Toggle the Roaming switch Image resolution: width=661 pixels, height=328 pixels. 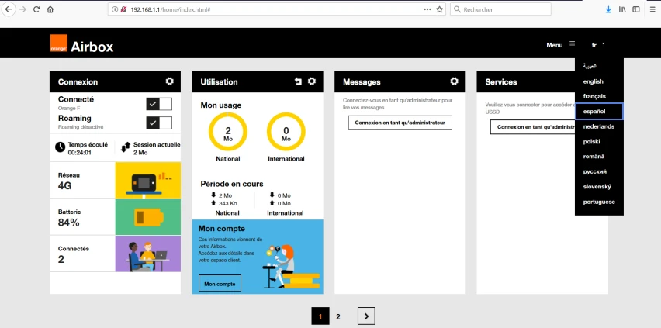(x=159, y=123)
